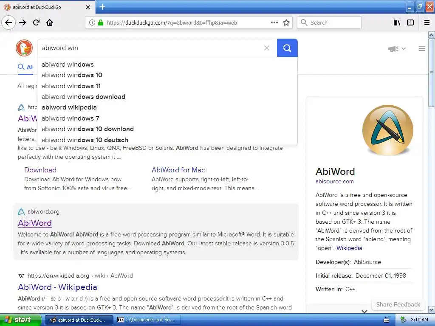Open the AbiWord for Mac sitelink

178,170
